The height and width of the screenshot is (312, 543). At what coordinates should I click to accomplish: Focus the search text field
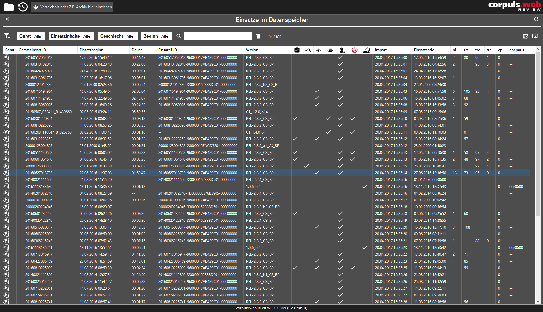218,36
